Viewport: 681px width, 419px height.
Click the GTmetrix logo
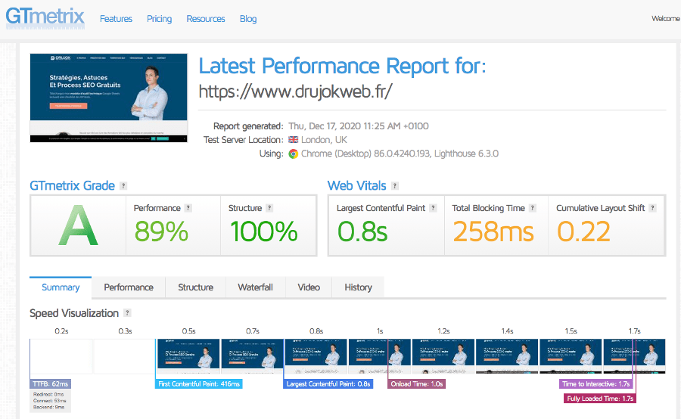(45, 18)
